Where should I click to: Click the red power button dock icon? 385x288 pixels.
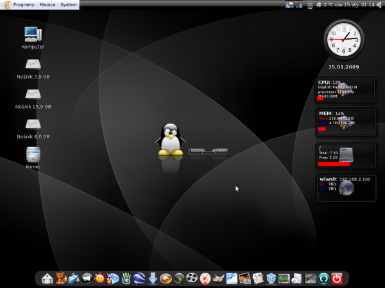337,278
